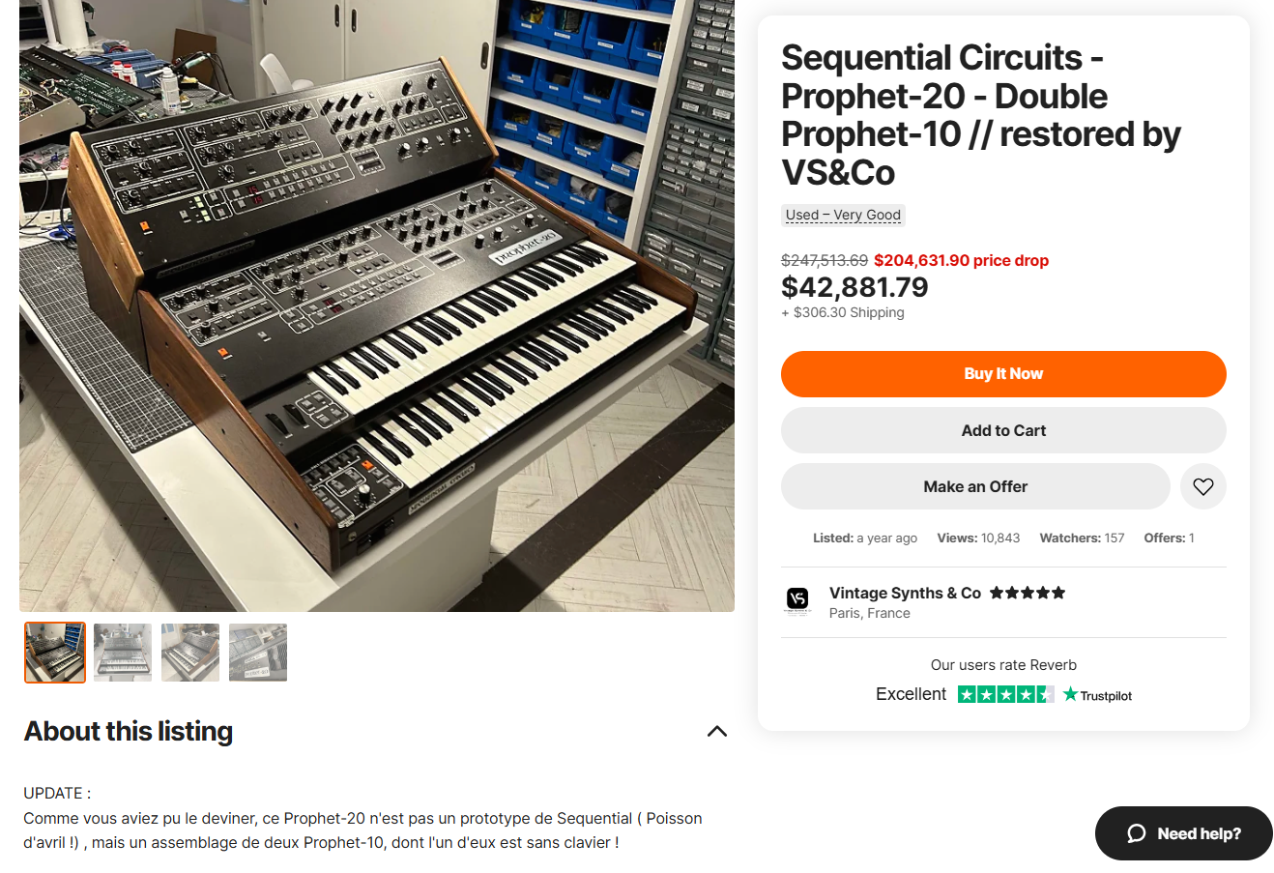Select the third photo thumbnail
This screenshot has width=1274, height=873.
(x=190, y=653)
